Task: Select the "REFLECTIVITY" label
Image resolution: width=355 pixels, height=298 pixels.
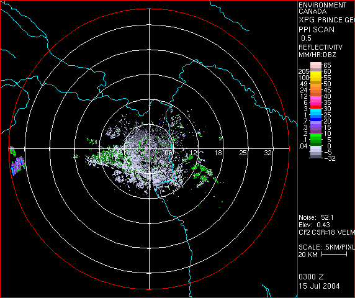Action: point(321,47)
